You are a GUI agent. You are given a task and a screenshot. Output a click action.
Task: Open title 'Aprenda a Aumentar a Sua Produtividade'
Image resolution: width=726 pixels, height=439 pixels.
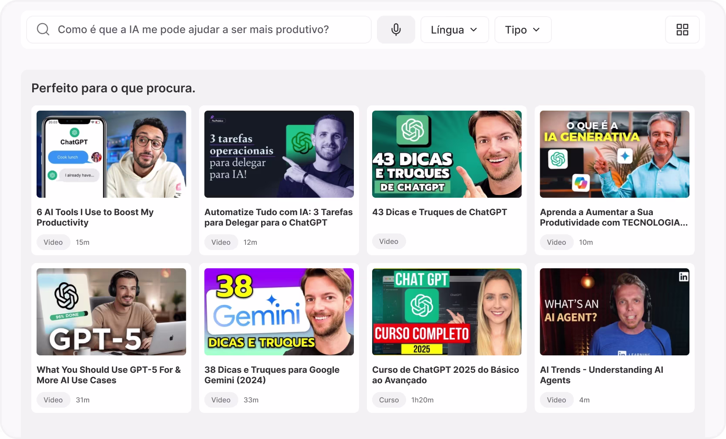point(614,217)
